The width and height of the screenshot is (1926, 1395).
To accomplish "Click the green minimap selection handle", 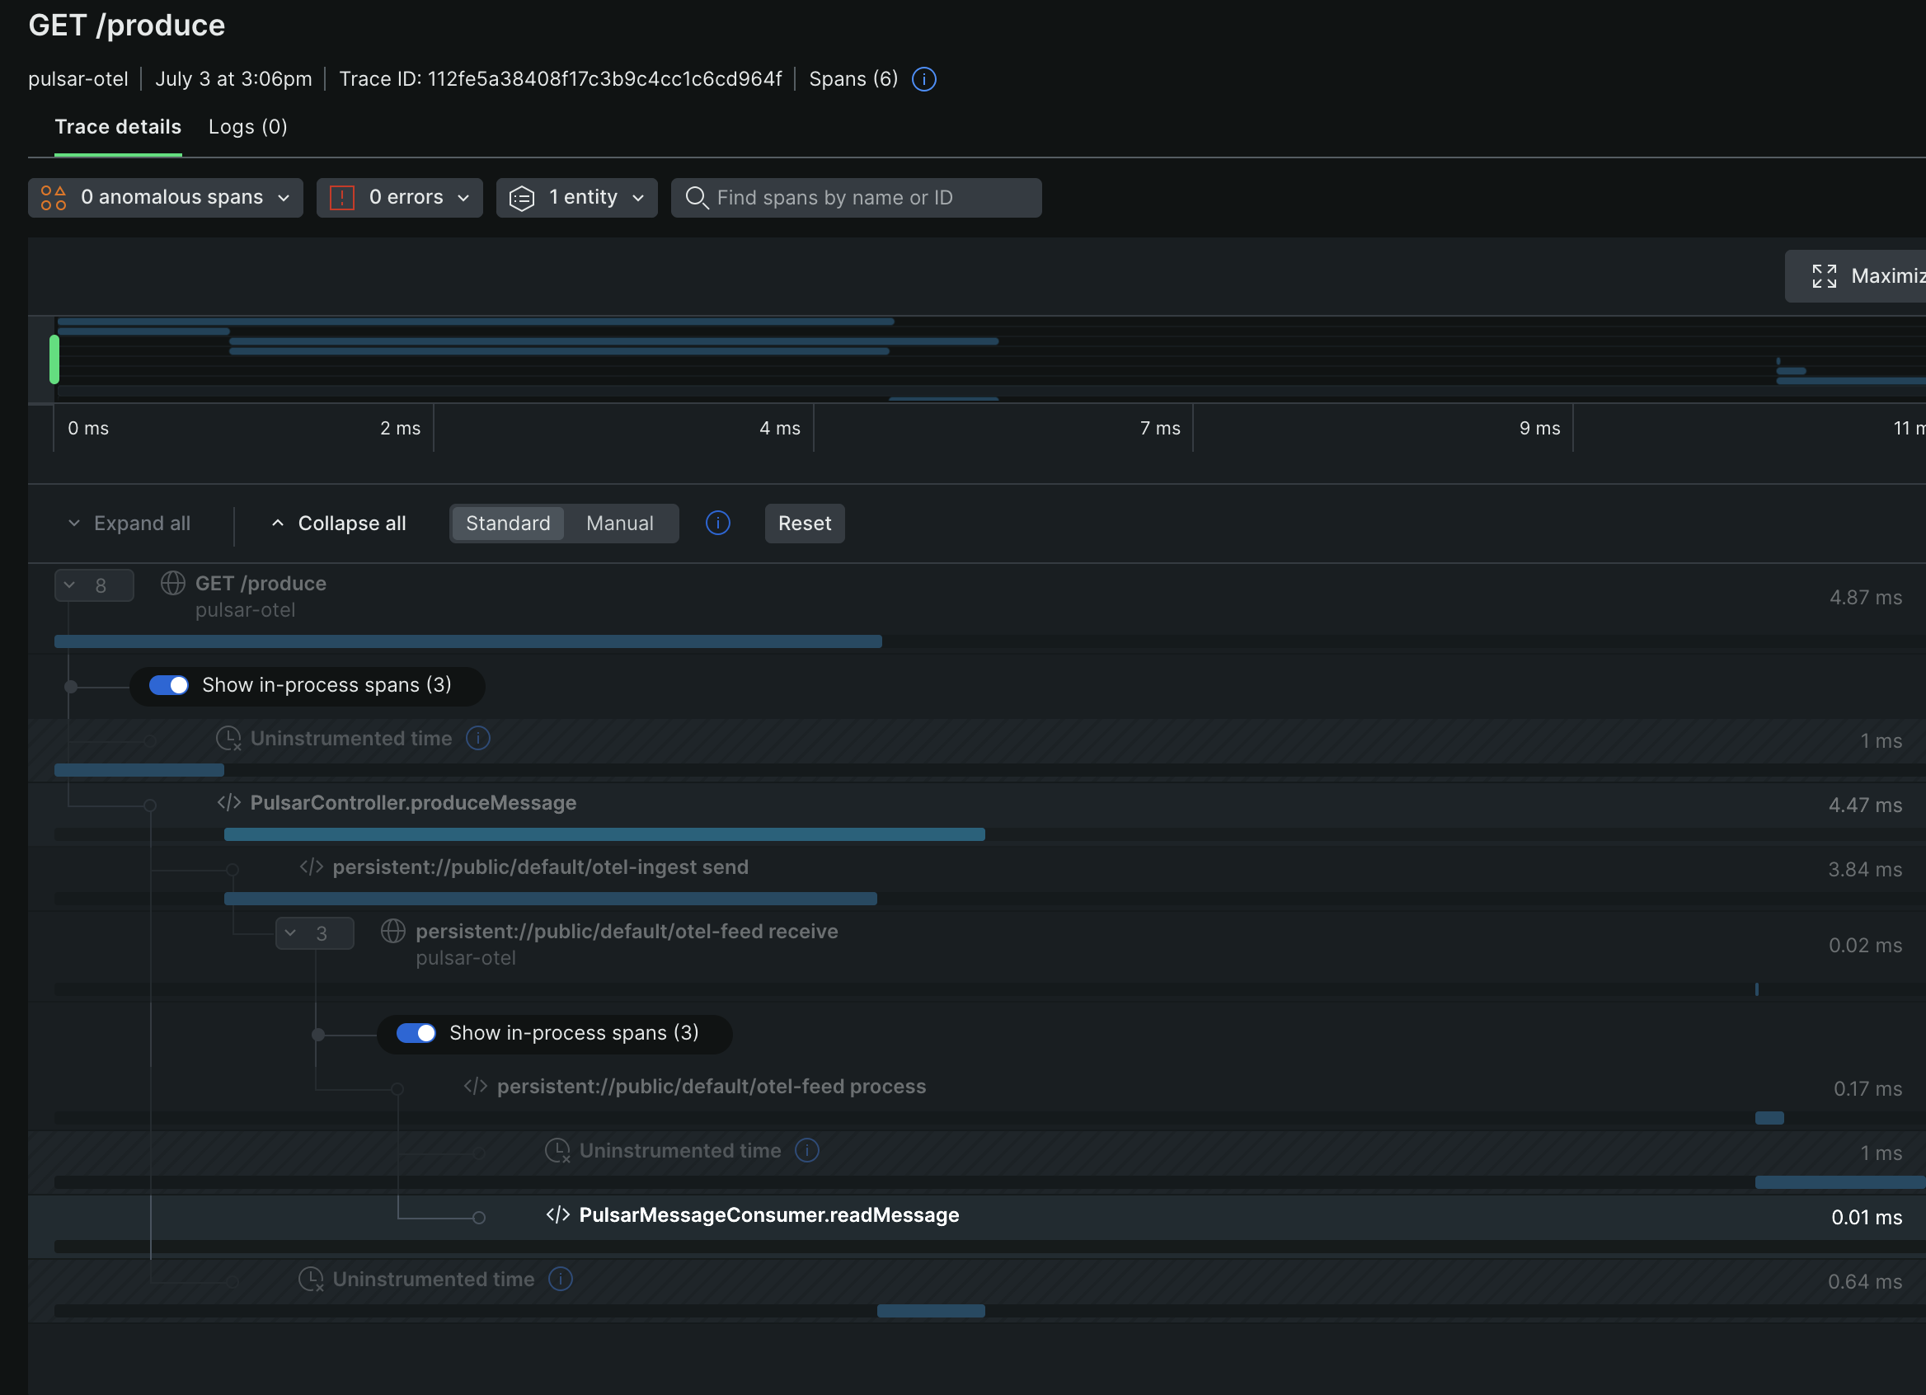I will tap(54, 359).
